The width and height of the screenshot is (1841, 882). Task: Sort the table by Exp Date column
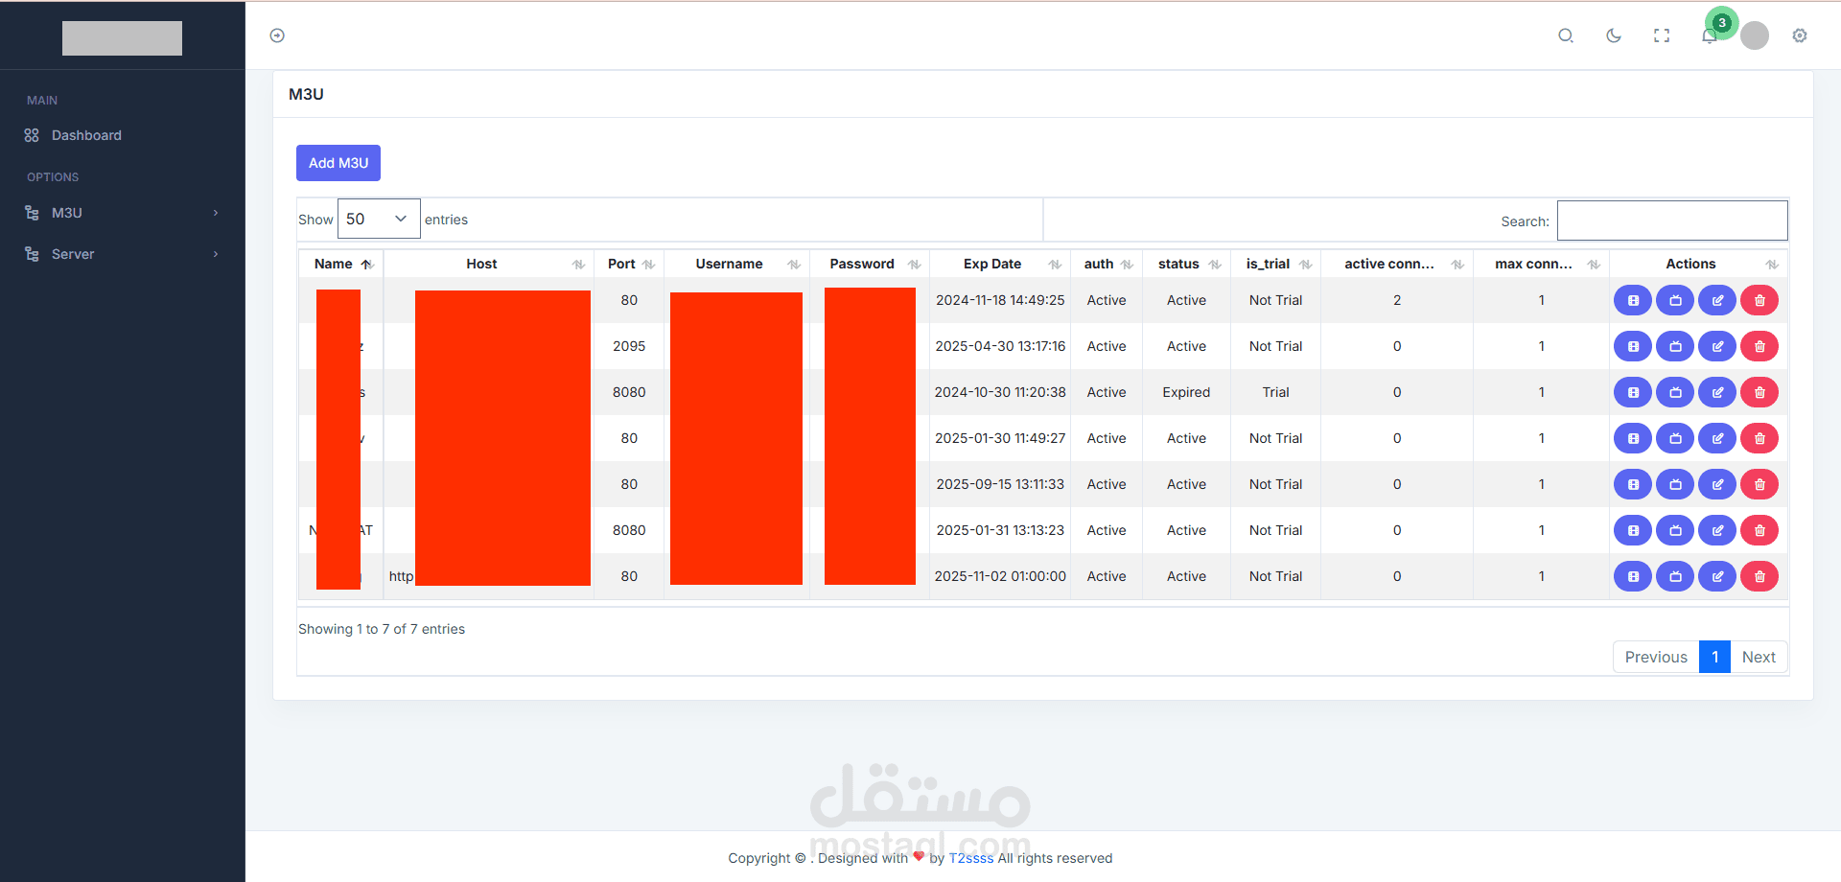[x=1000, y=264]
